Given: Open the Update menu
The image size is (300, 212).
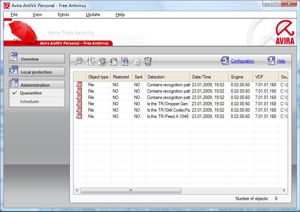Looking at the screenshot, I should (93, 15).
